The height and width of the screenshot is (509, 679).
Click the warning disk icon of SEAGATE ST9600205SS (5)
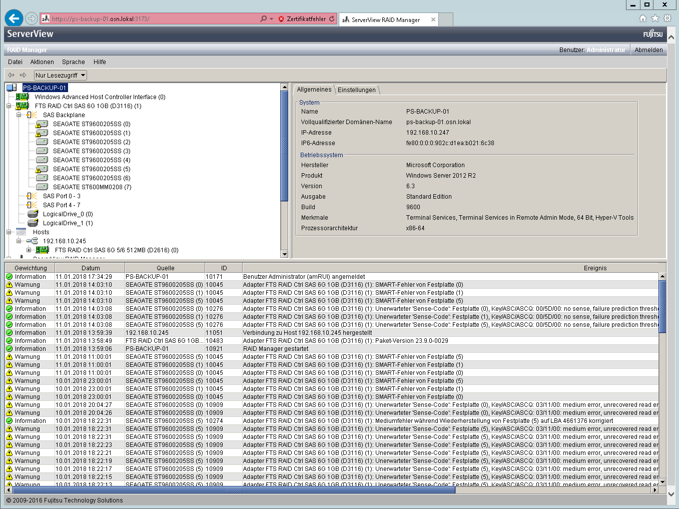42,169
